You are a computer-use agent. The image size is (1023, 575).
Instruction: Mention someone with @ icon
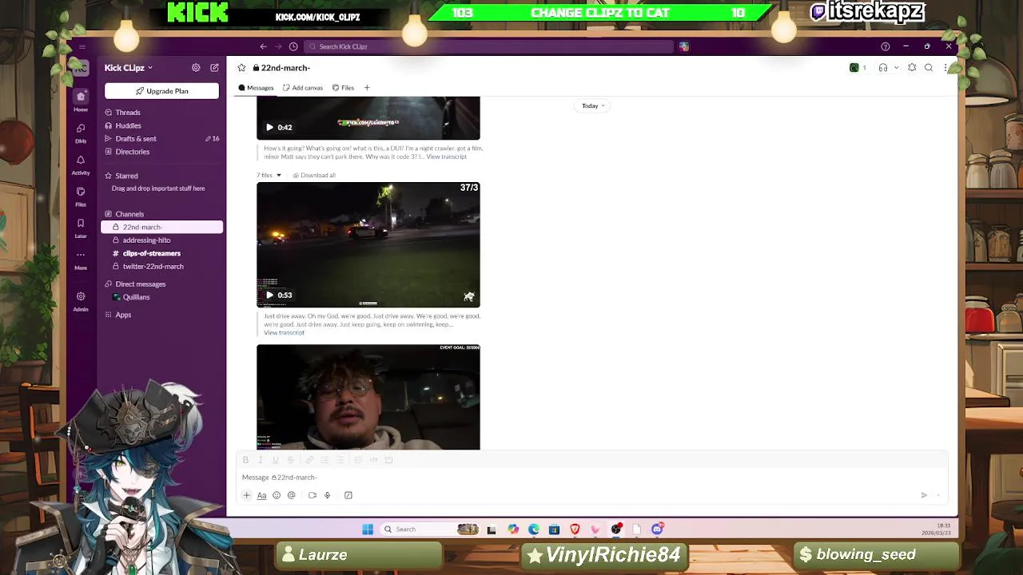(292, 495)
